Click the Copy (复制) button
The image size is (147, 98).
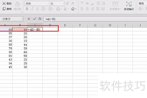click(7, 9)
